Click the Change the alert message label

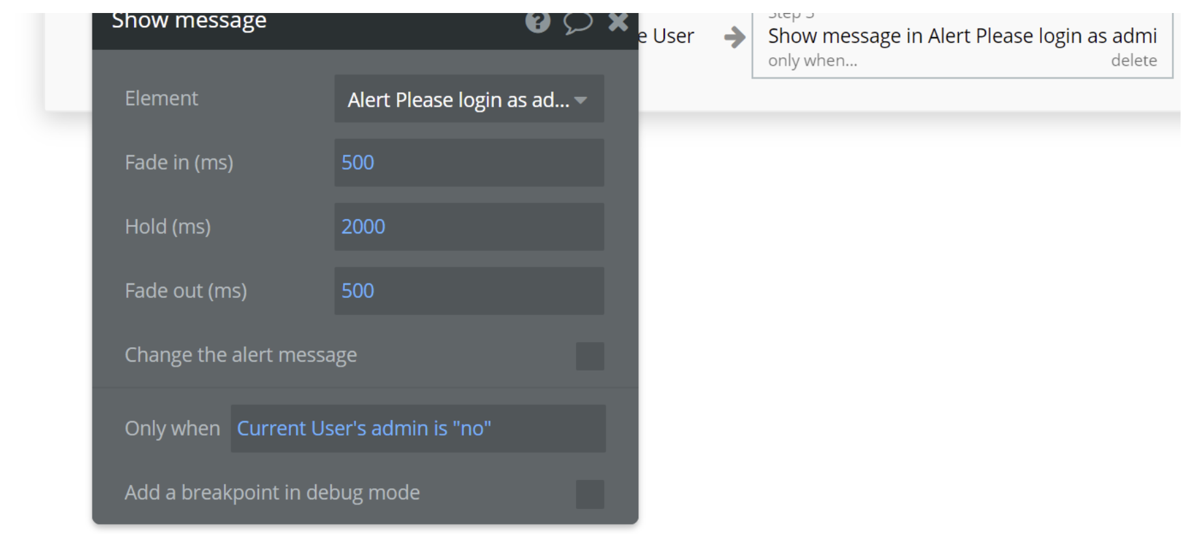point(241,355)
